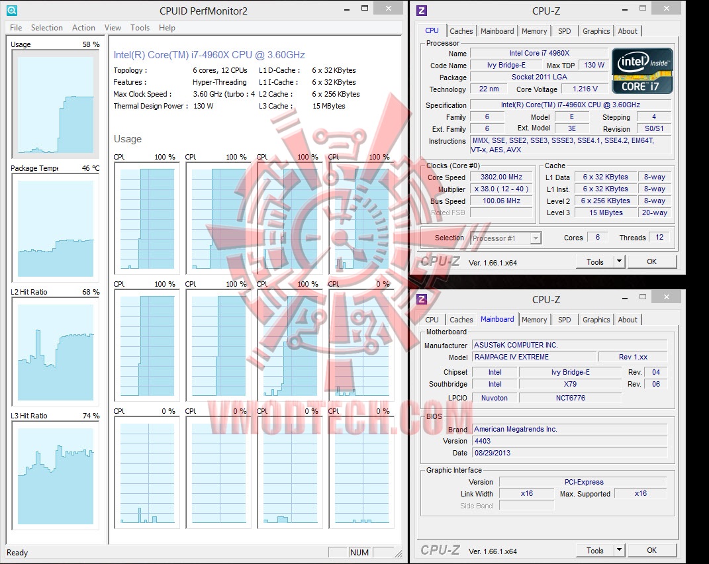Click the Intel Core i7 inside logo
Viewport: 709px width, 564px height.
point(642,71)
